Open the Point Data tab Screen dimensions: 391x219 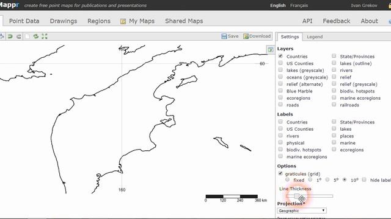(24, 21)
